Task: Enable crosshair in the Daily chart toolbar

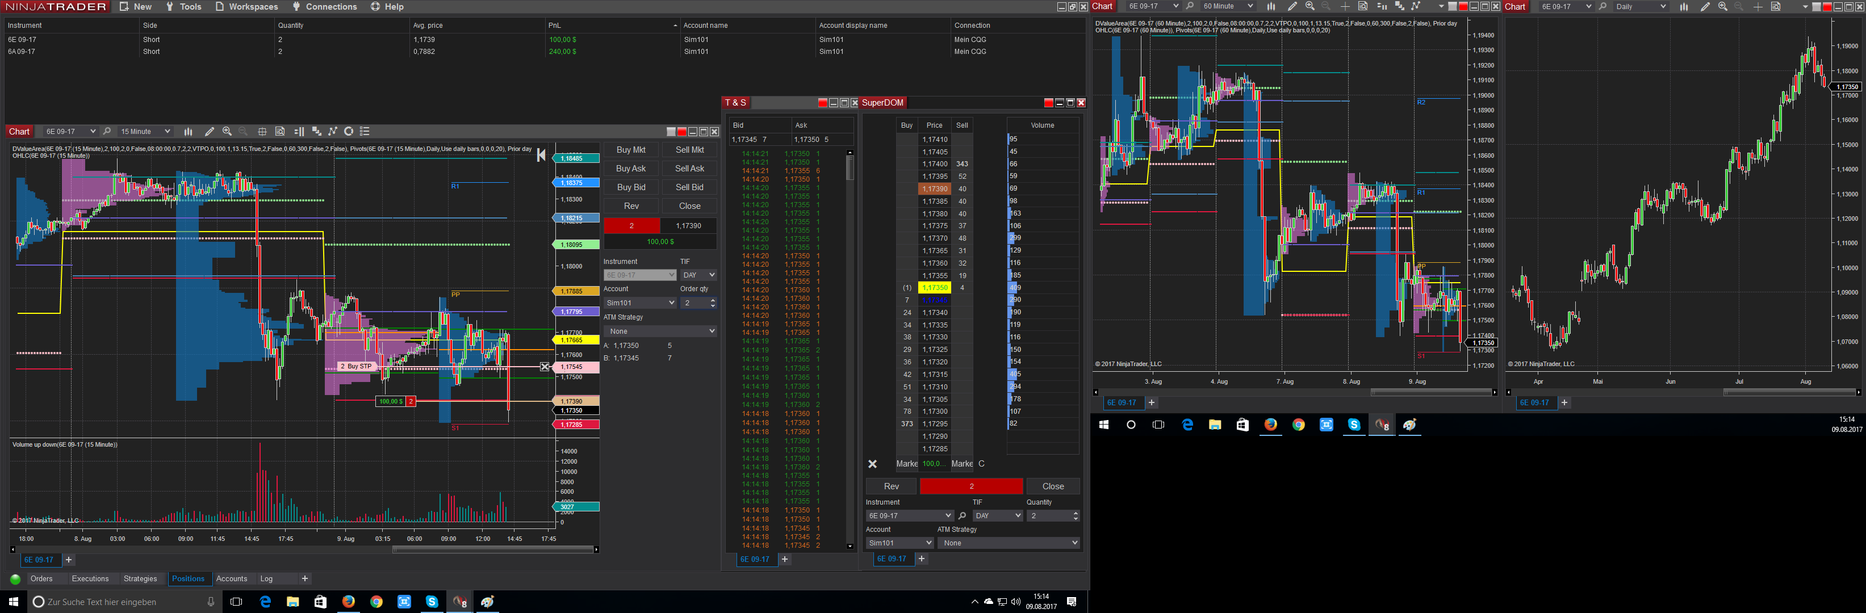Action: pos(1758,6)
